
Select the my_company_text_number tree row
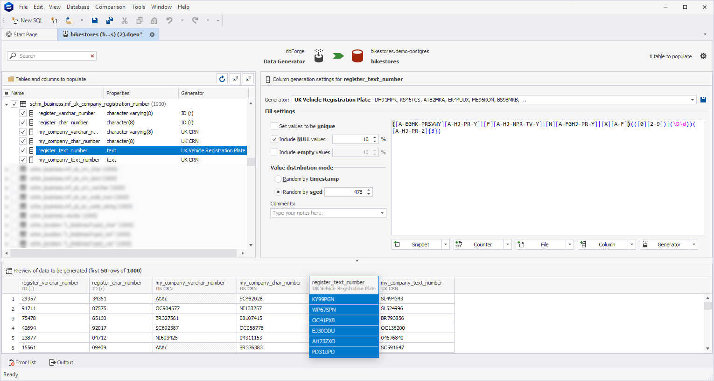click(141, 160)
